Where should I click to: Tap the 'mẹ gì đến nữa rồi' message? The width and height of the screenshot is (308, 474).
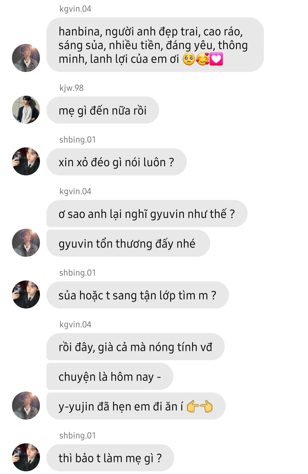[x=103, y=110]
